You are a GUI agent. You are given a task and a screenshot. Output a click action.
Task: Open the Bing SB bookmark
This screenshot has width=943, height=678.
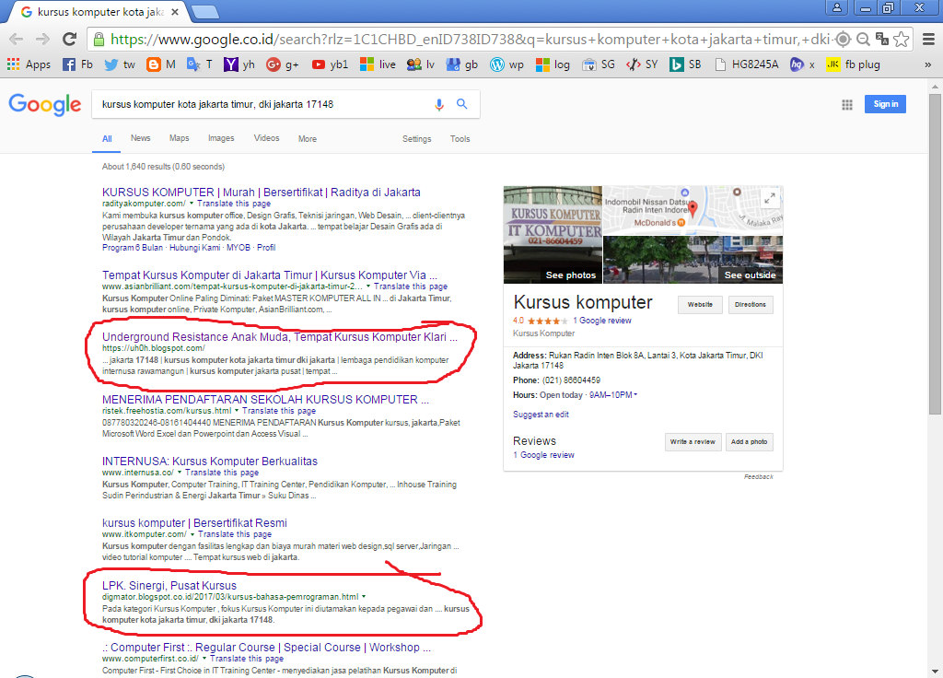[x=685, y=64]
